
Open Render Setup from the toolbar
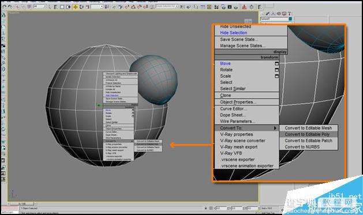223,7
